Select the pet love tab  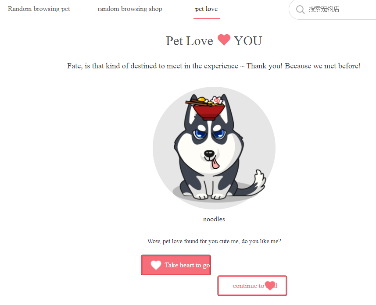[207, 9]
